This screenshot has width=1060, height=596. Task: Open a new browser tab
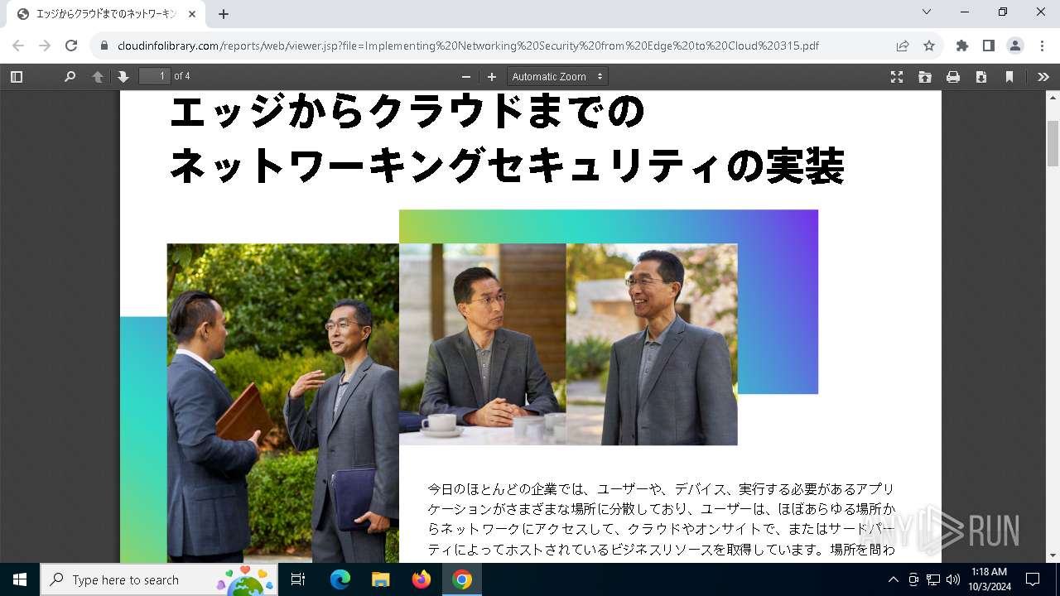224,14
